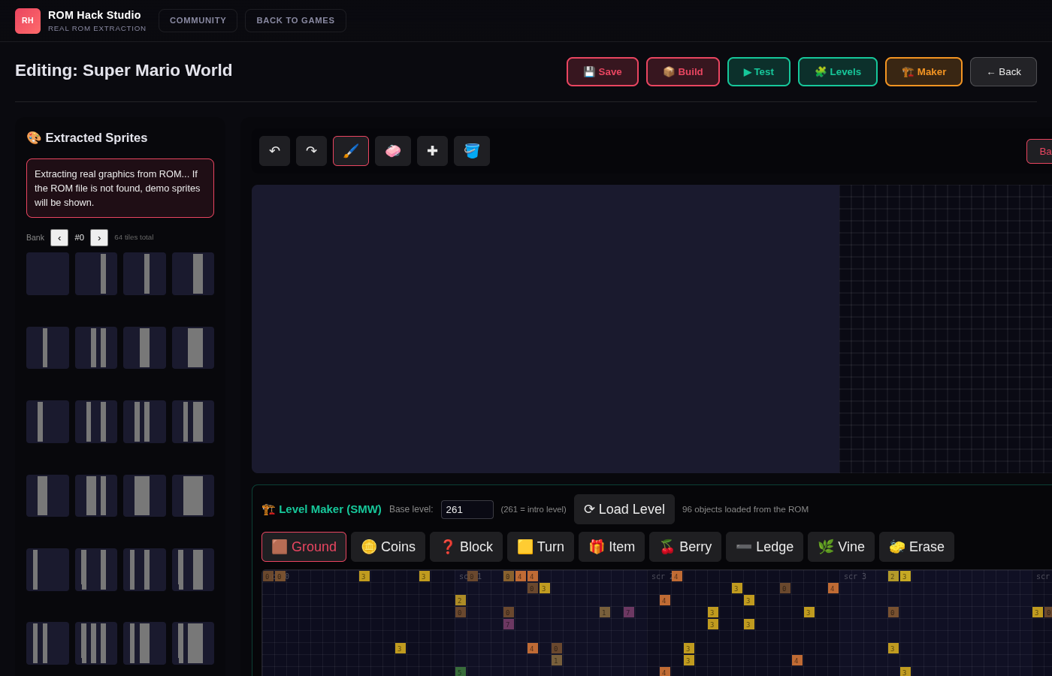Viewport: 1052px width, 676px height.
Task: Select the Coins object type
Action: 388,547
